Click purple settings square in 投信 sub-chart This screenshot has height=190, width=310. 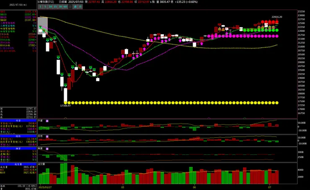(47, 136)
